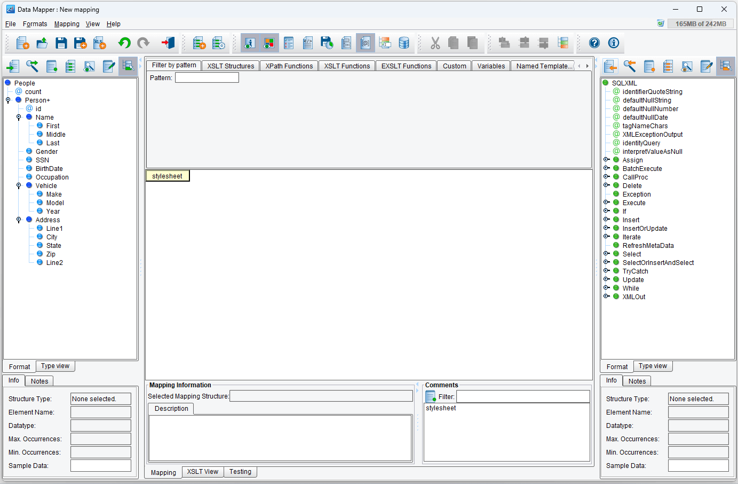738x484 pixels.
Task: Collapse the Vehicle tree node
Action: (19, 185)
